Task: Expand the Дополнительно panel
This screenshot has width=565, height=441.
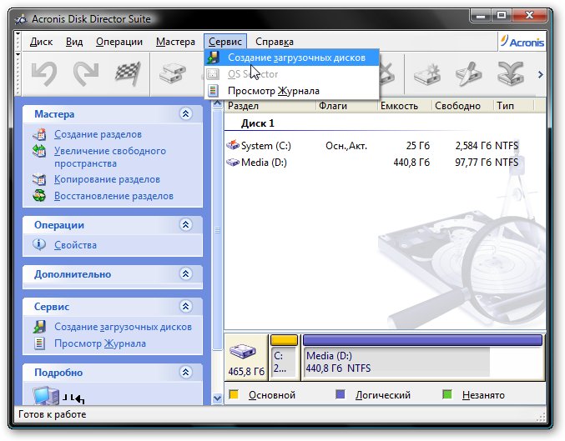Action: pos(185,274)
